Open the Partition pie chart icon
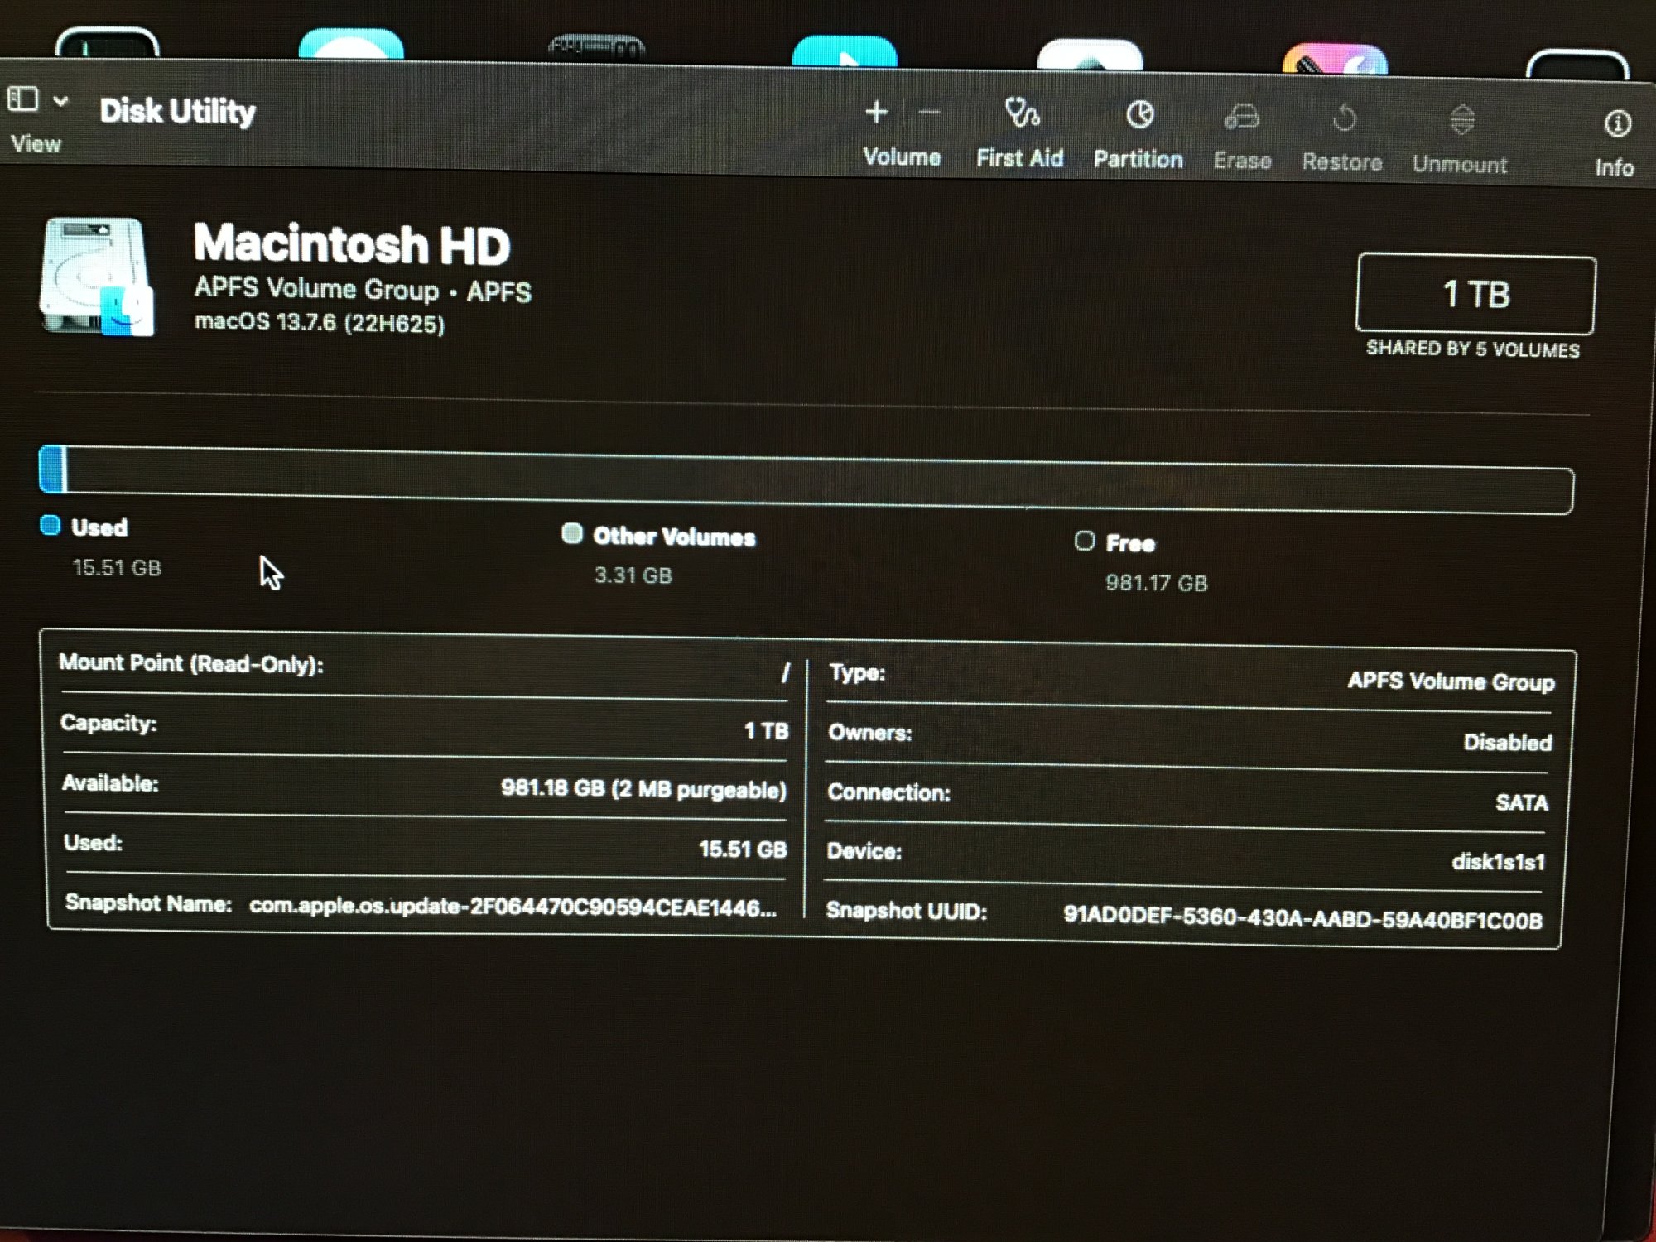Viewport: 1656px width, 1242px height. [x=1139, y=115]
